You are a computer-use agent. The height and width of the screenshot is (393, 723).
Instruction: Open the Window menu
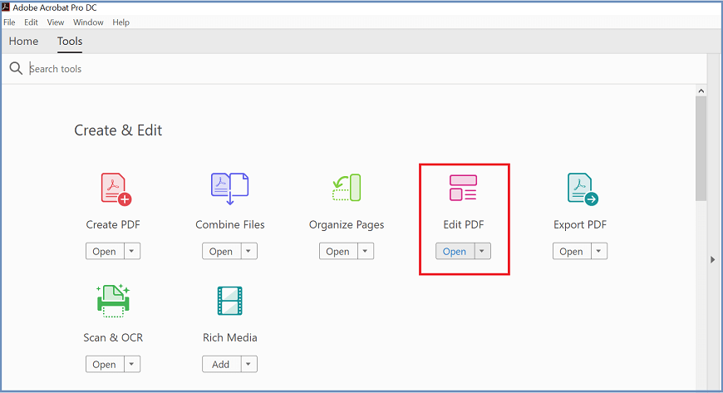88,22
